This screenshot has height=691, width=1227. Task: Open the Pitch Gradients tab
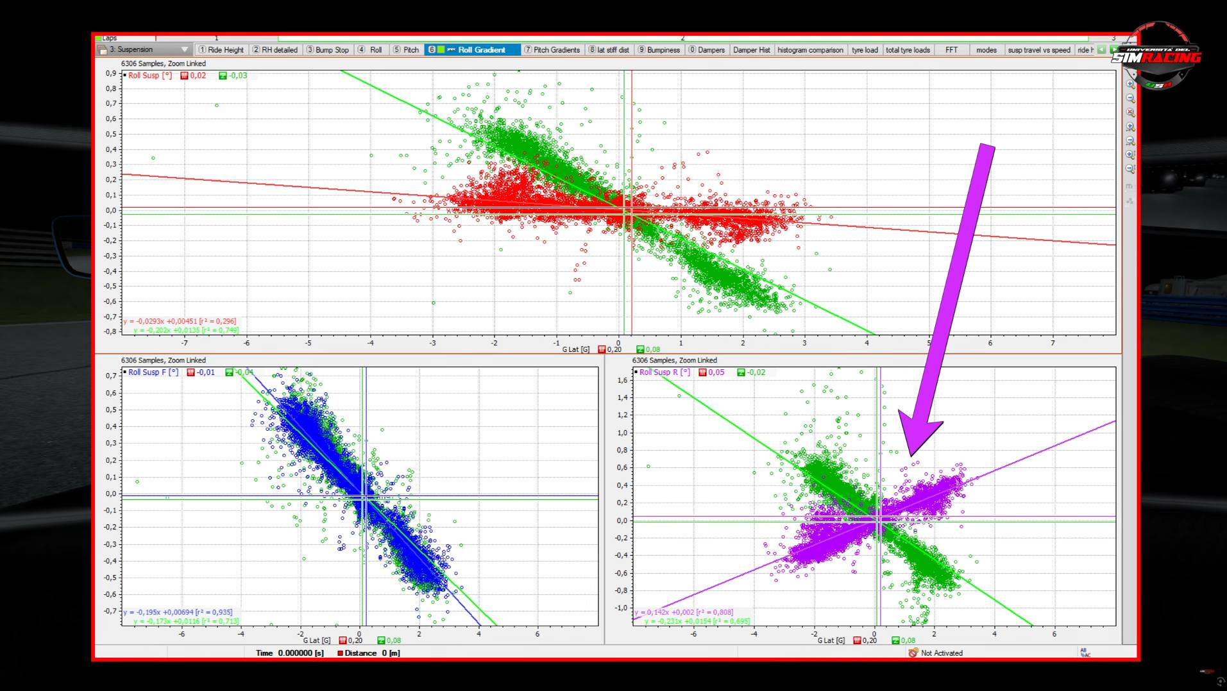pos(552,49)
